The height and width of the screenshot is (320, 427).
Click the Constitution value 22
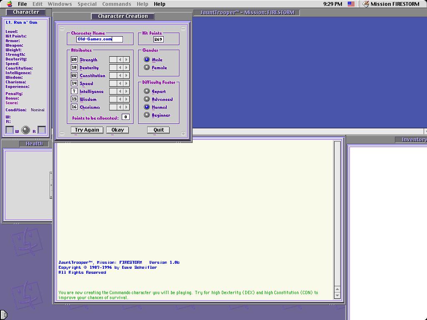74,75
